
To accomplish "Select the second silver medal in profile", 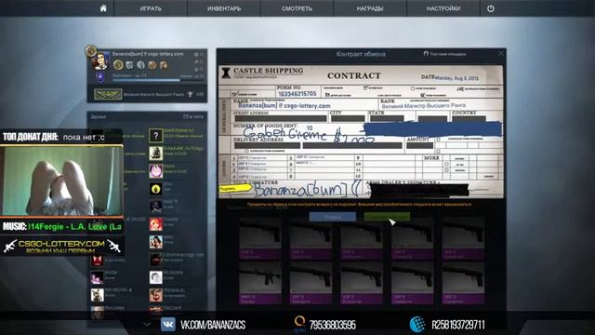I will [x=130, y=65].
